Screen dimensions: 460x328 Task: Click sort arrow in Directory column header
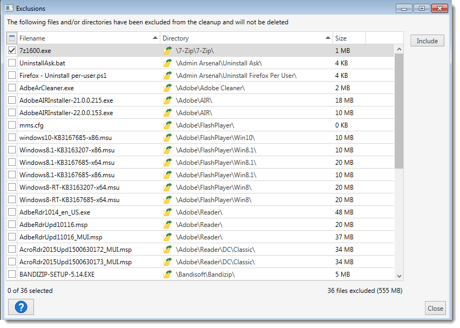(x=328, y=38)
